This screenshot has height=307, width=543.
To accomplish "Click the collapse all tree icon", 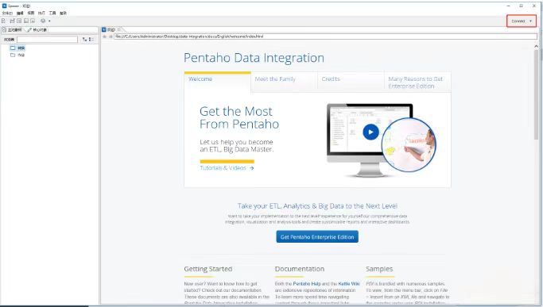I will pos(91,40).
